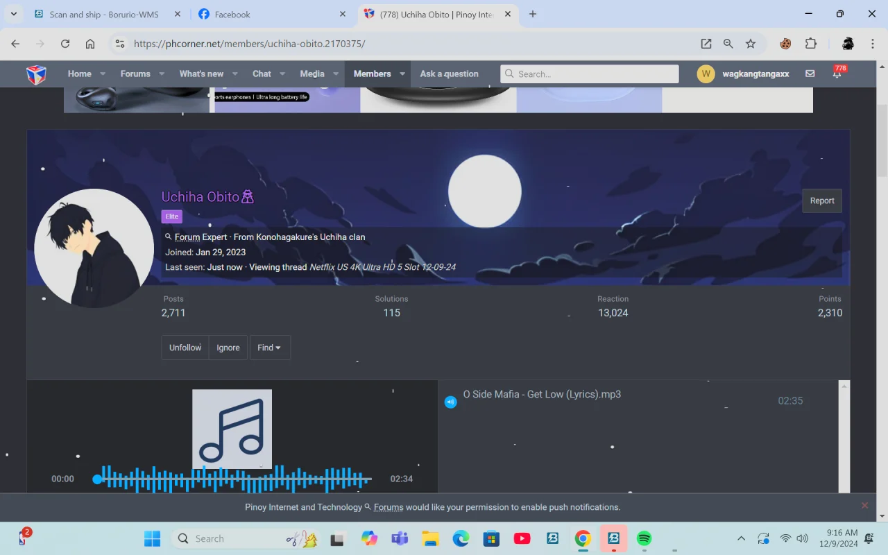Bookmark this page with star icon
The image size is (888, 555).
click(751, 44)
